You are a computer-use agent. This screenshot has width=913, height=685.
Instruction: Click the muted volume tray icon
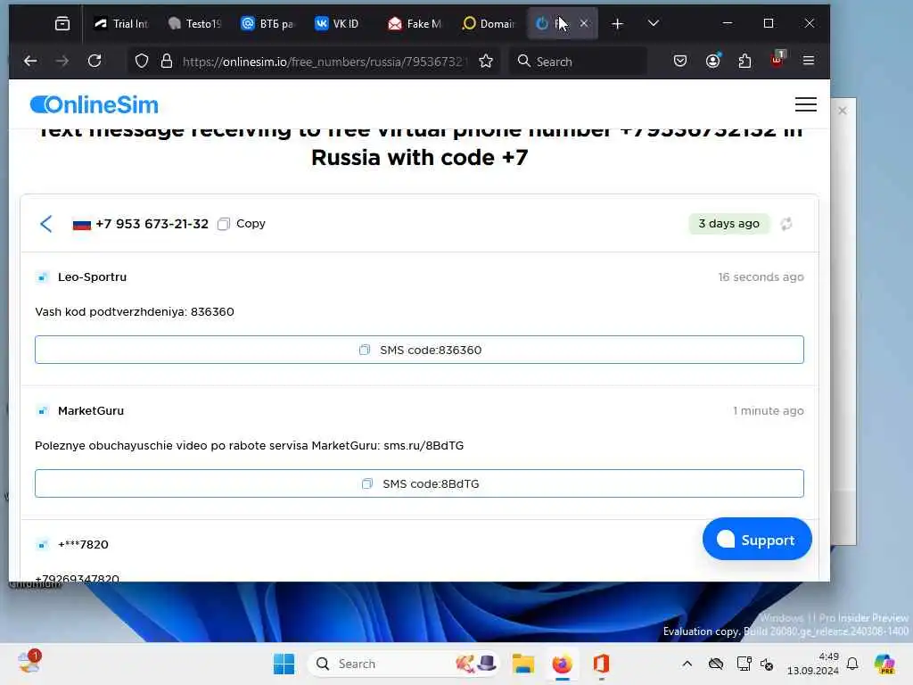(767, 664)
